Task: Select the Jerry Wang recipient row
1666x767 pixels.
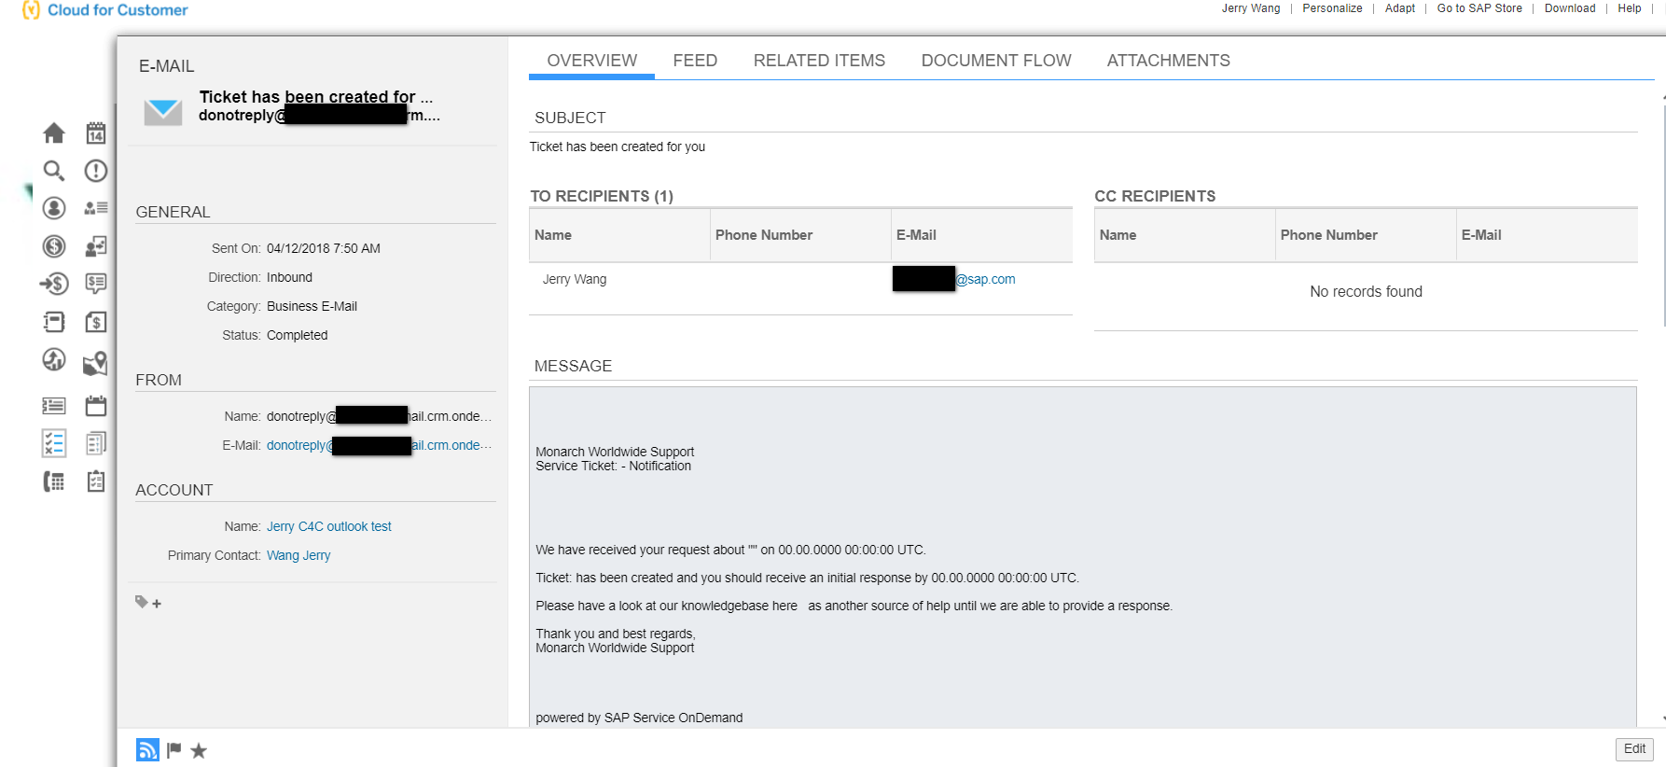Action: click(800, 279)
